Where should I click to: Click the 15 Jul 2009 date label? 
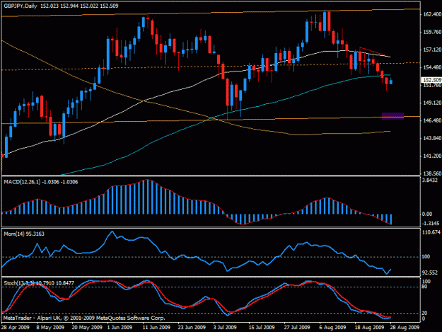click(x=261, y=328)
